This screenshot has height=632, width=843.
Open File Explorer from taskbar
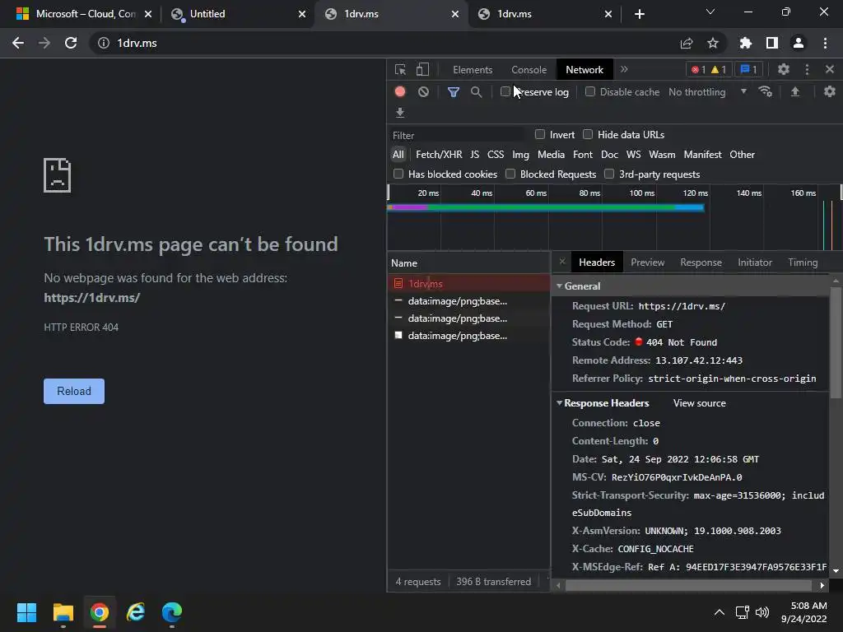click(x=63, y=612)
